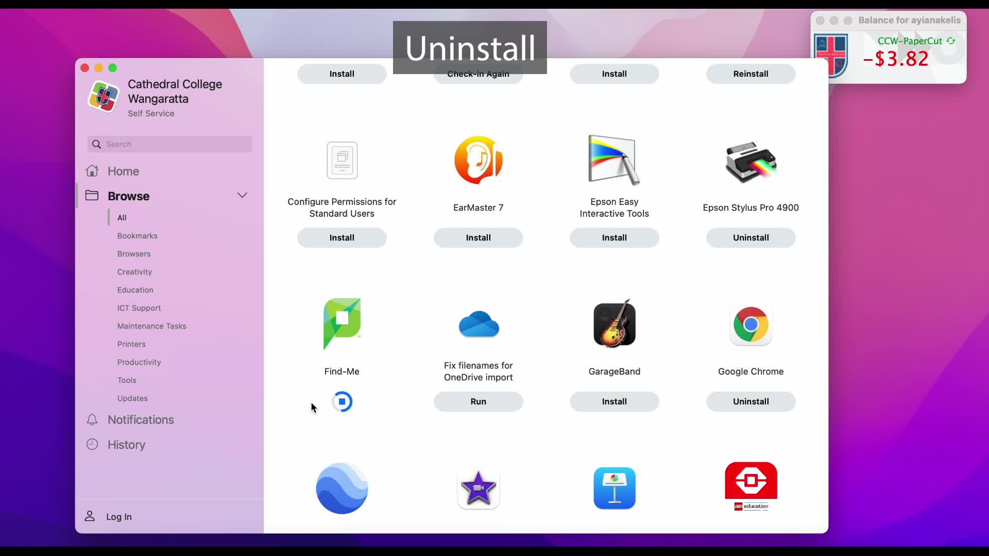
Task: Install EarMaster 7
Action: (478, 237)
